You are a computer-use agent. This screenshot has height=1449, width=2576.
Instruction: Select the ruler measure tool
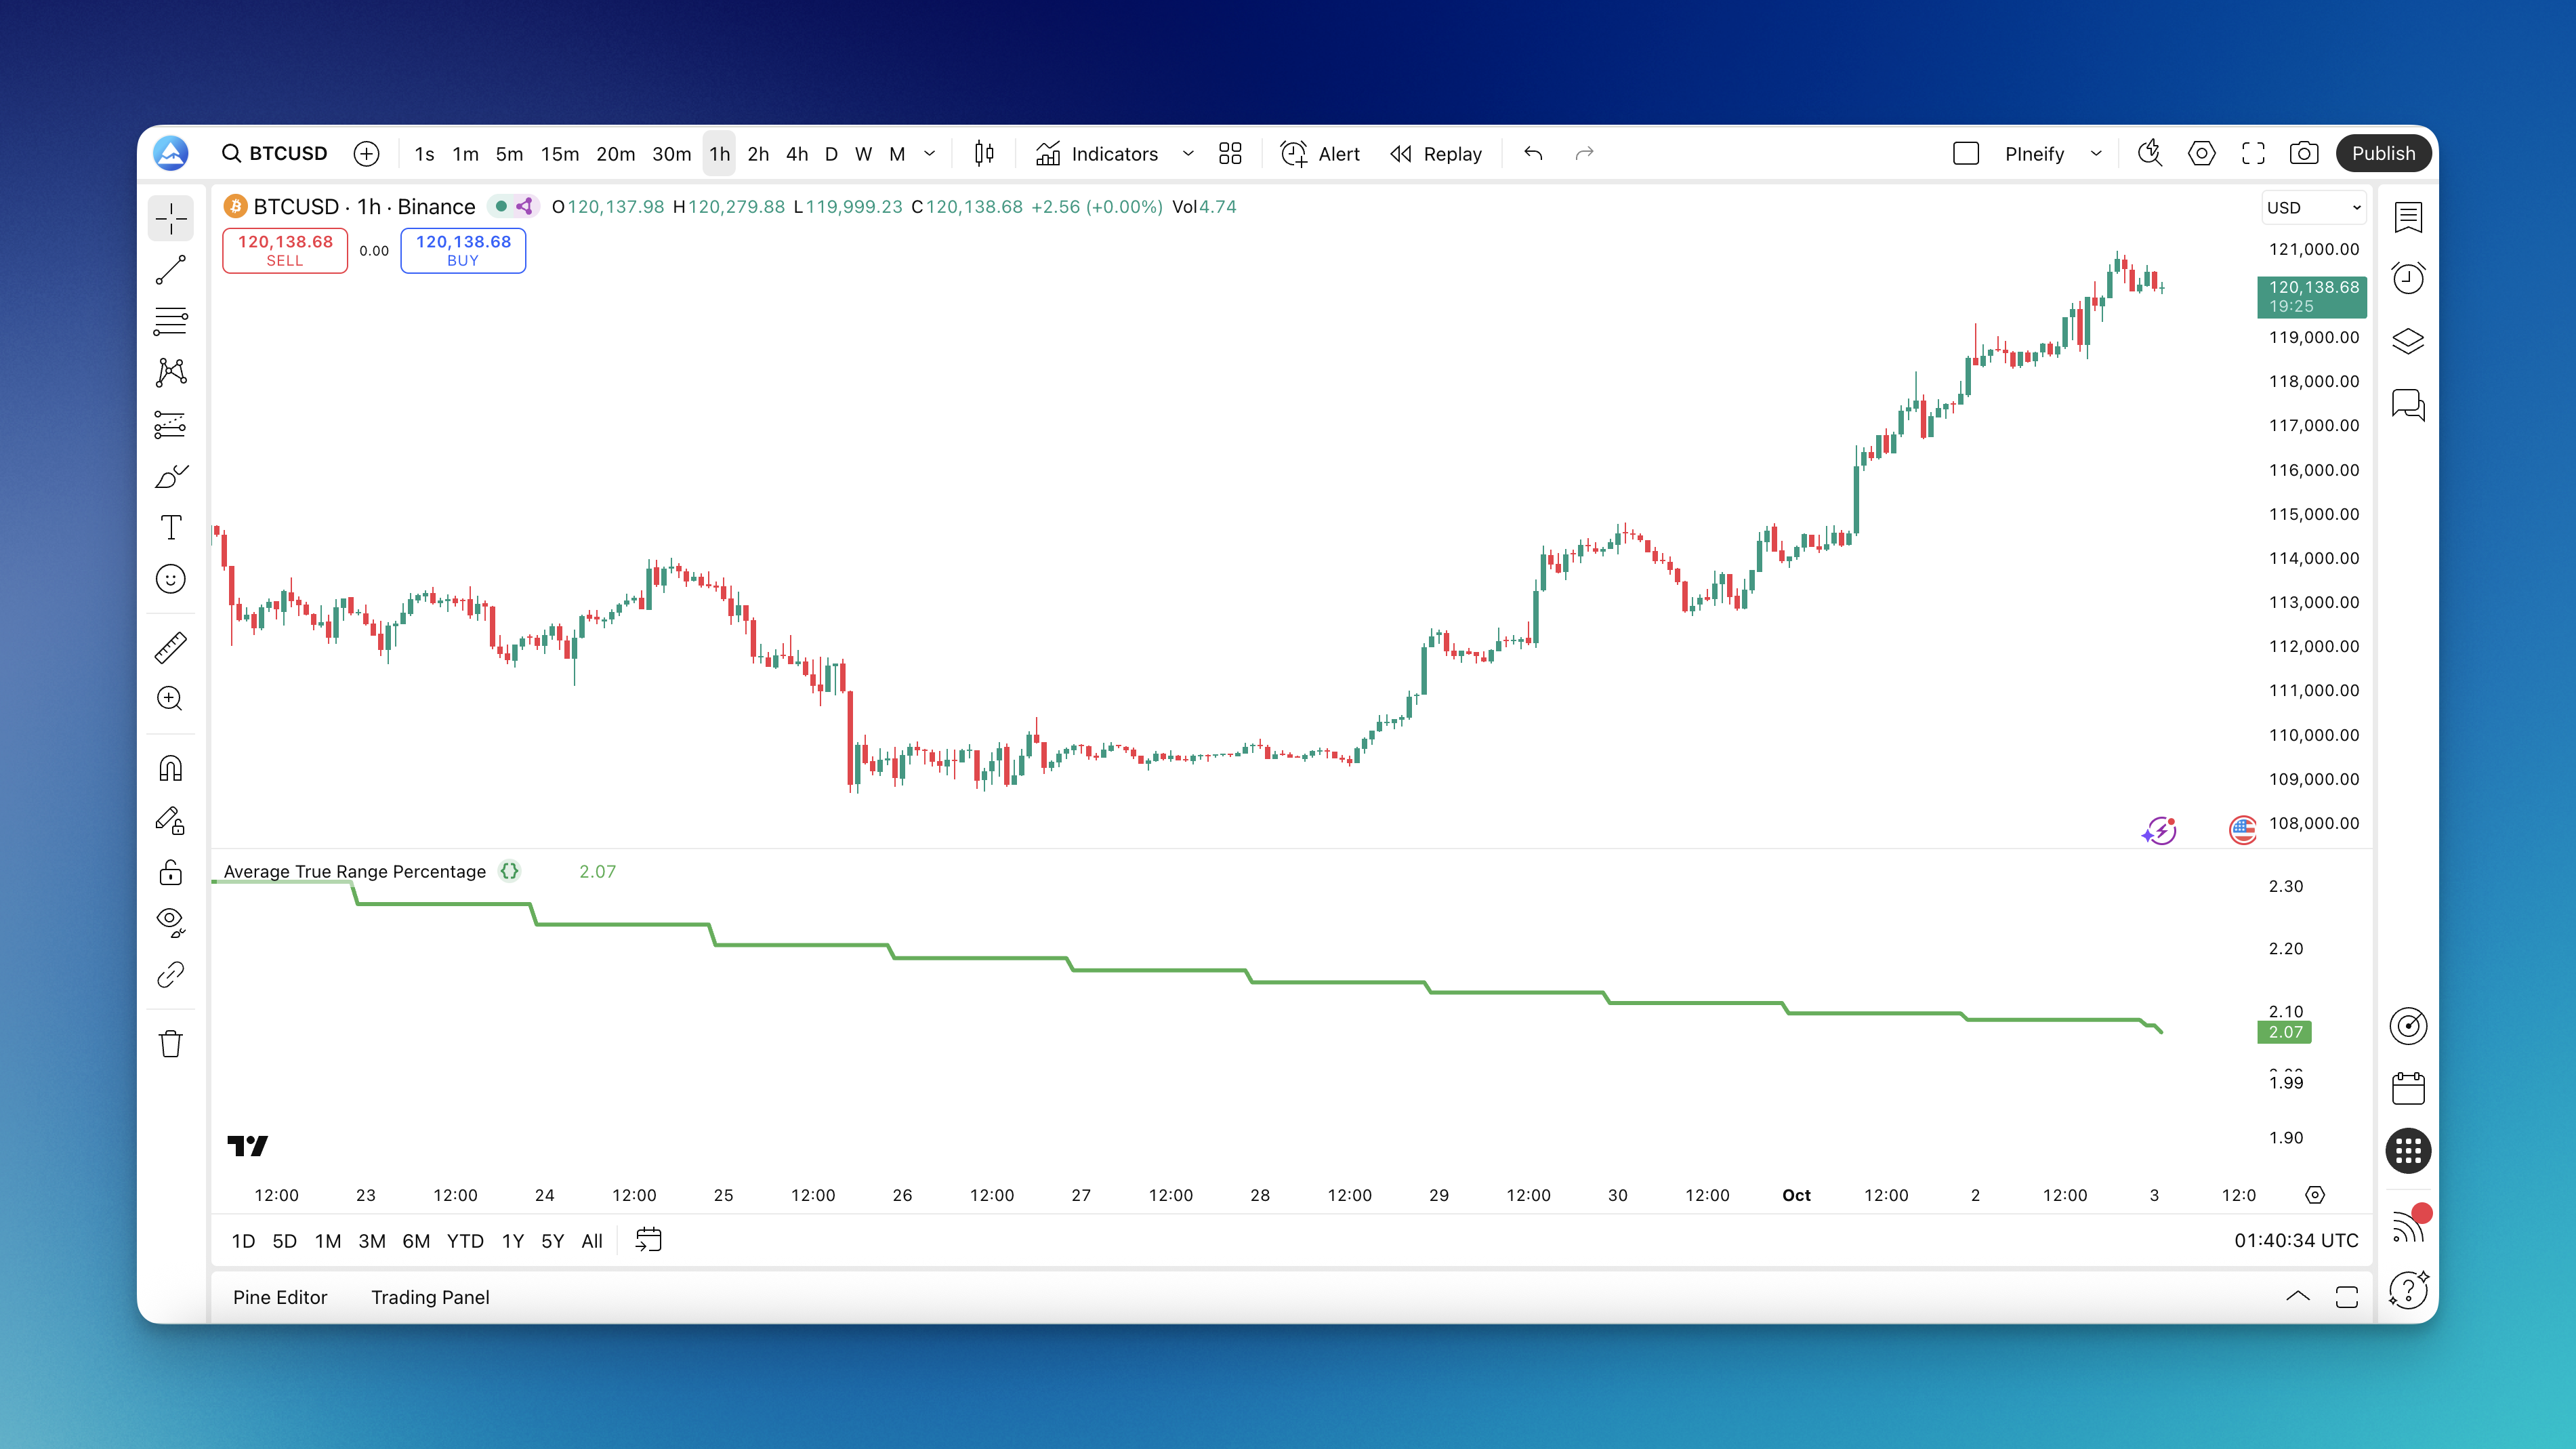(x=171, y=647)
